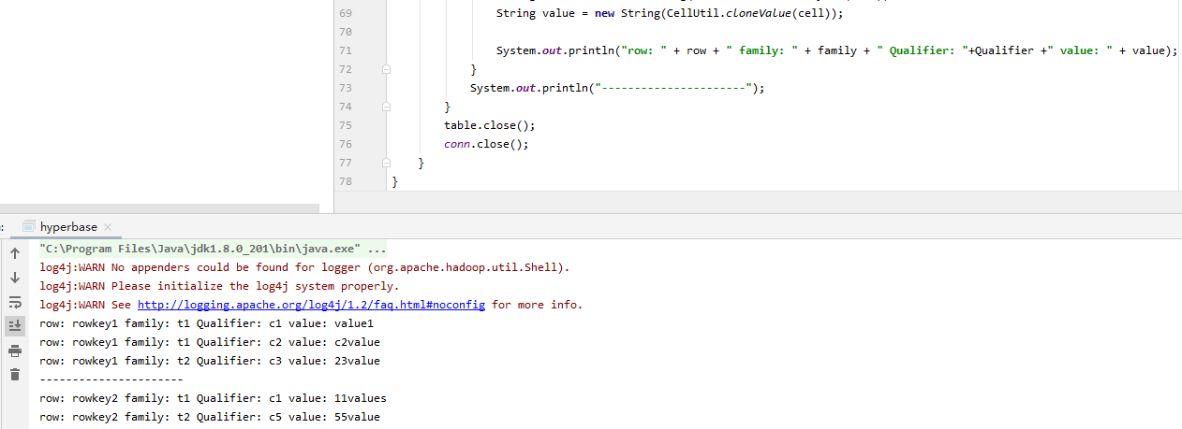
Task: Click line number 75 in the gutter
Action: pos(345,125)
